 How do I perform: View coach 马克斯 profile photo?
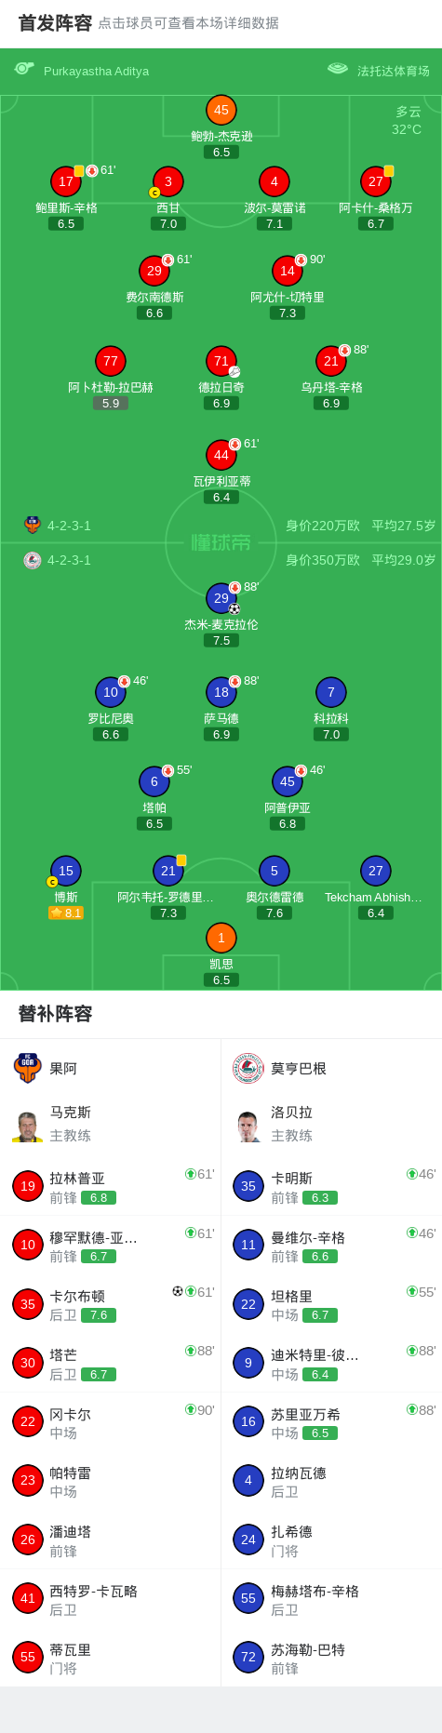(x=28, y=1126)
